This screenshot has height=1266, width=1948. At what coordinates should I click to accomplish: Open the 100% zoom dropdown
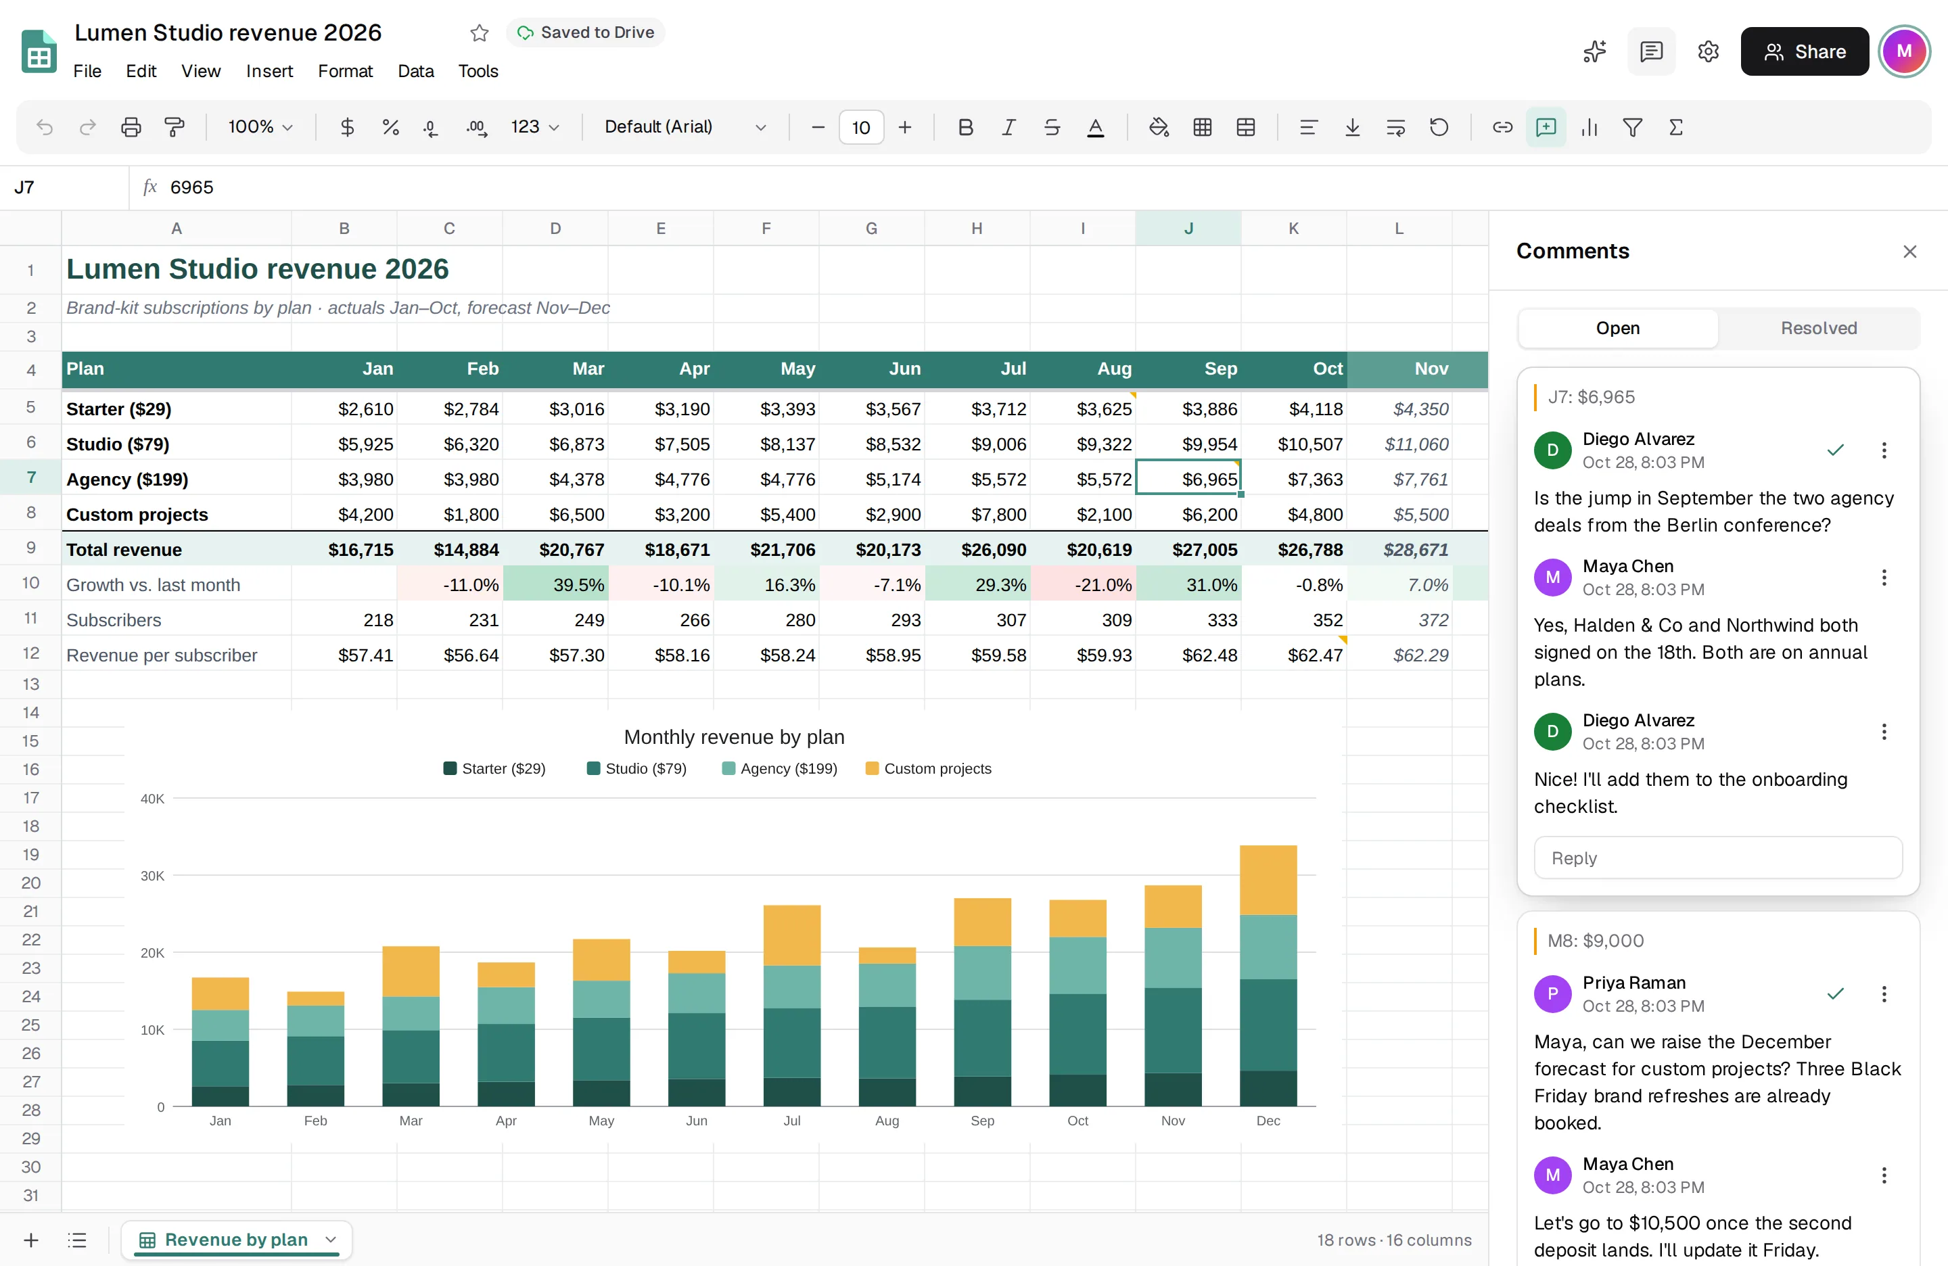click(260, 127)
